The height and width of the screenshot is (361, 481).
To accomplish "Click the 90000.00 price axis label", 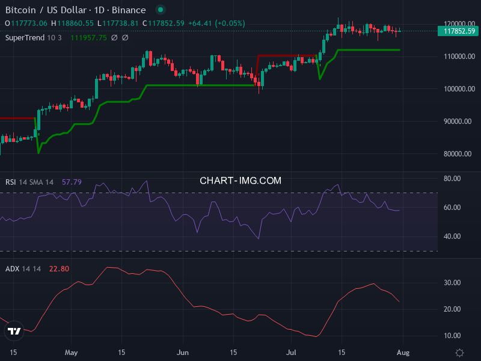I will click(x=458, y=122).
